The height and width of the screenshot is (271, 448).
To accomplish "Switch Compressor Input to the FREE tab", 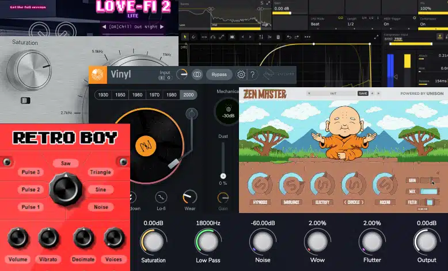I will point(398,39).
